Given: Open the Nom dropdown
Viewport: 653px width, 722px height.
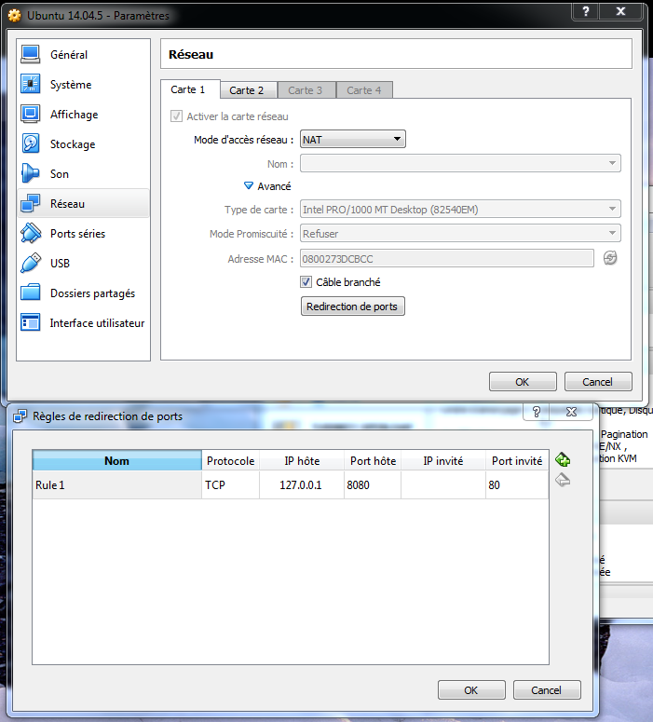Looking at the screenshot, I should point(460,163).
